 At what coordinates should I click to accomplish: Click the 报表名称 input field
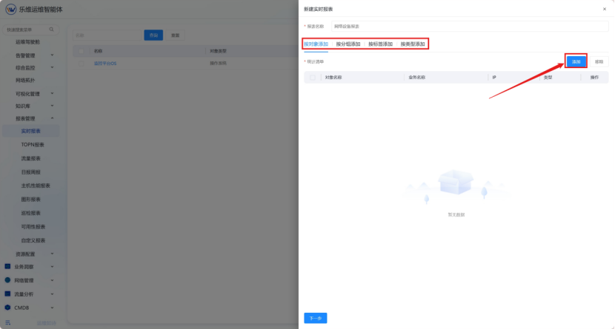[x=470, y=27]
